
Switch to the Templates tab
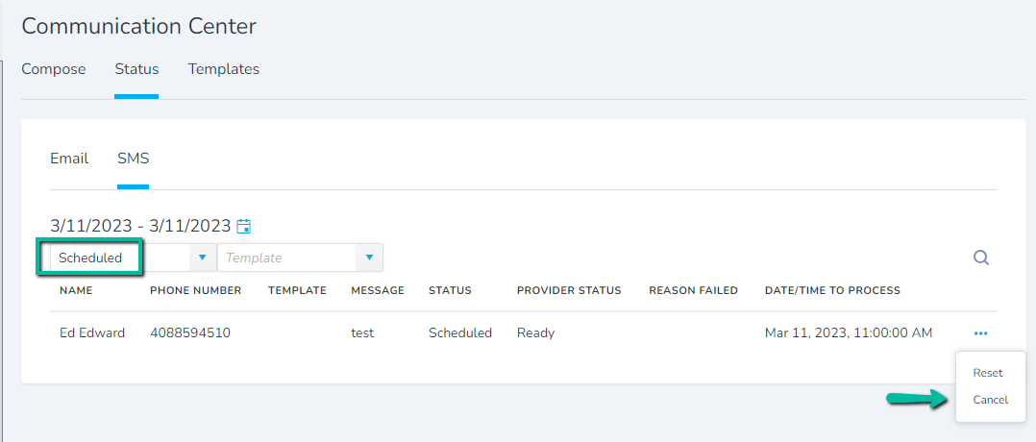point(223,69)
